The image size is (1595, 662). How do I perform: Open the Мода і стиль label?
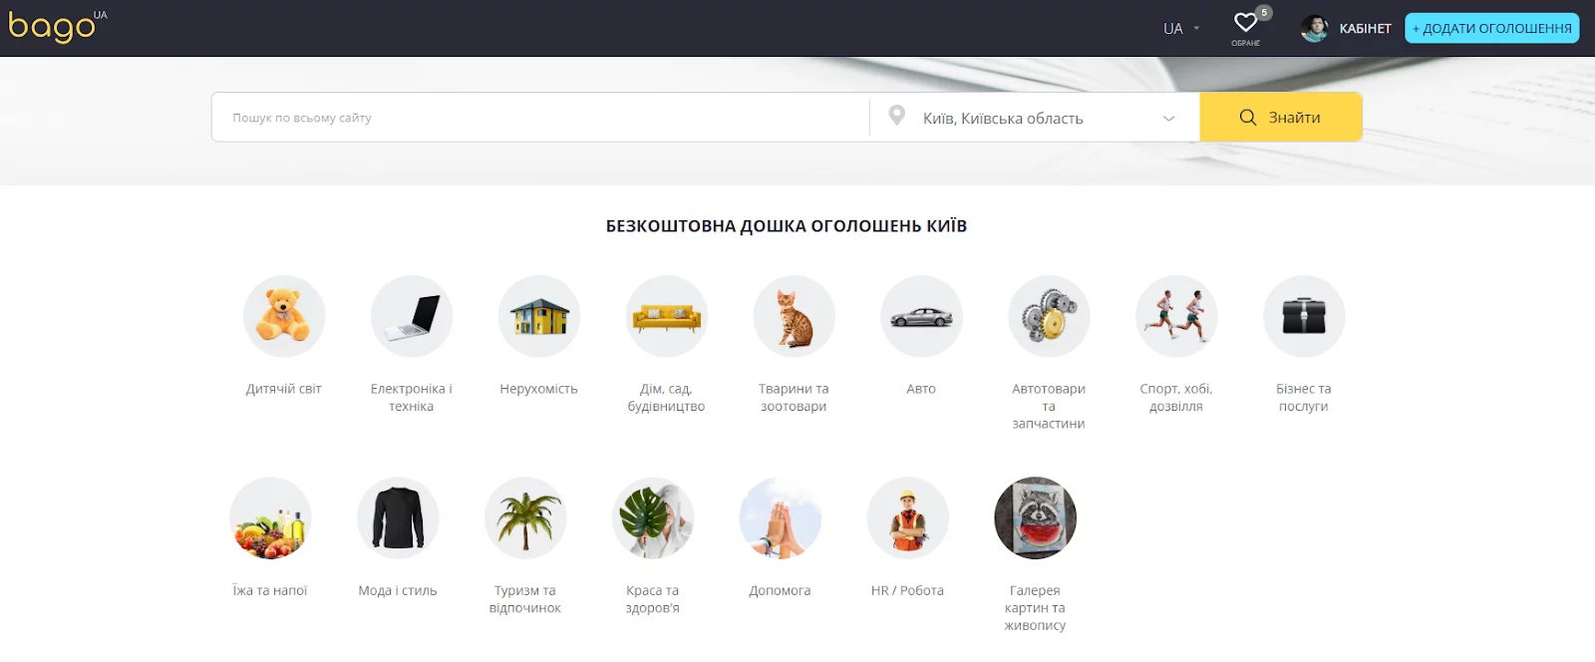(398, 590)
